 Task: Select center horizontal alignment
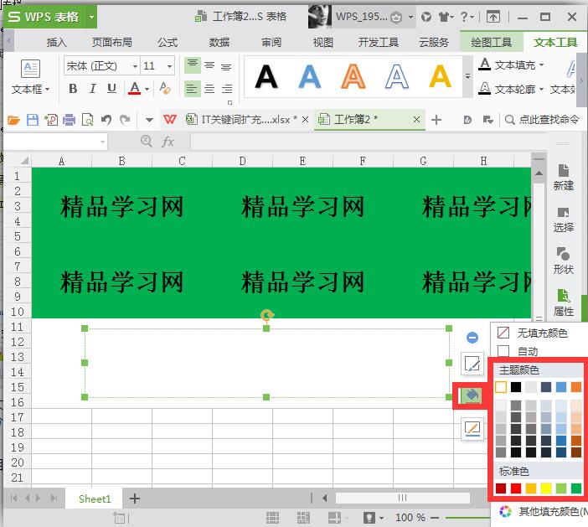click(x=209, y=89)
